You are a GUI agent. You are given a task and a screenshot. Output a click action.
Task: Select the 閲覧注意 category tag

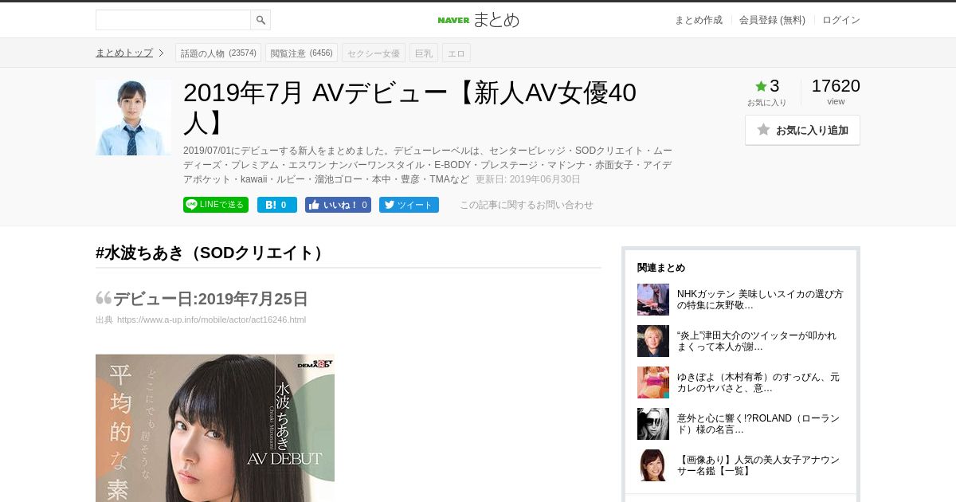[301, 53]
